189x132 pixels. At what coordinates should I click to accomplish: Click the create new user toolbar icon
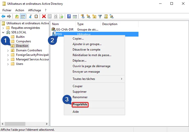point(82,17)
